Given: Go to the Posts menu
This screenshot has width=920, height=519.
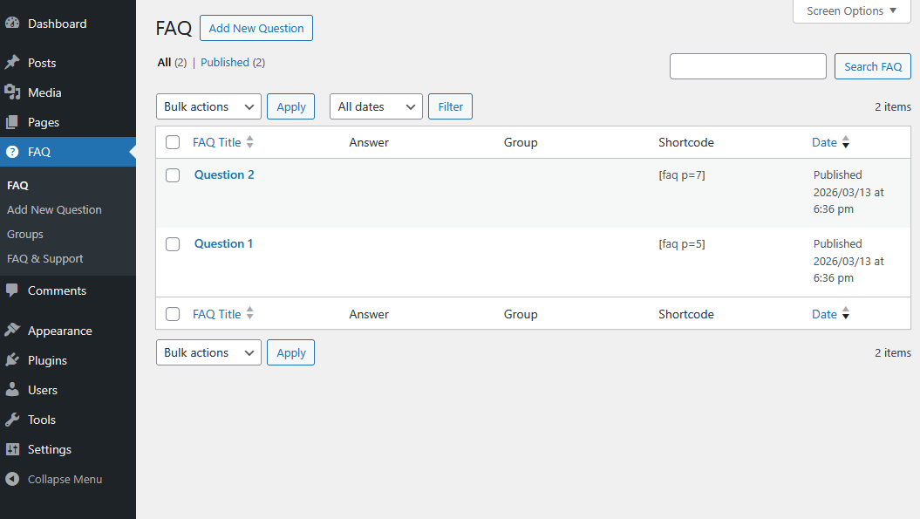Looking at the screenshot, I should 68,63.
